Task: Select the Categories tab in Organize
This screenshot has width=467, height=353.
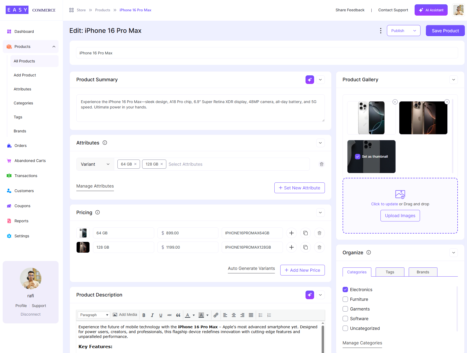Action: coord(357,272)
